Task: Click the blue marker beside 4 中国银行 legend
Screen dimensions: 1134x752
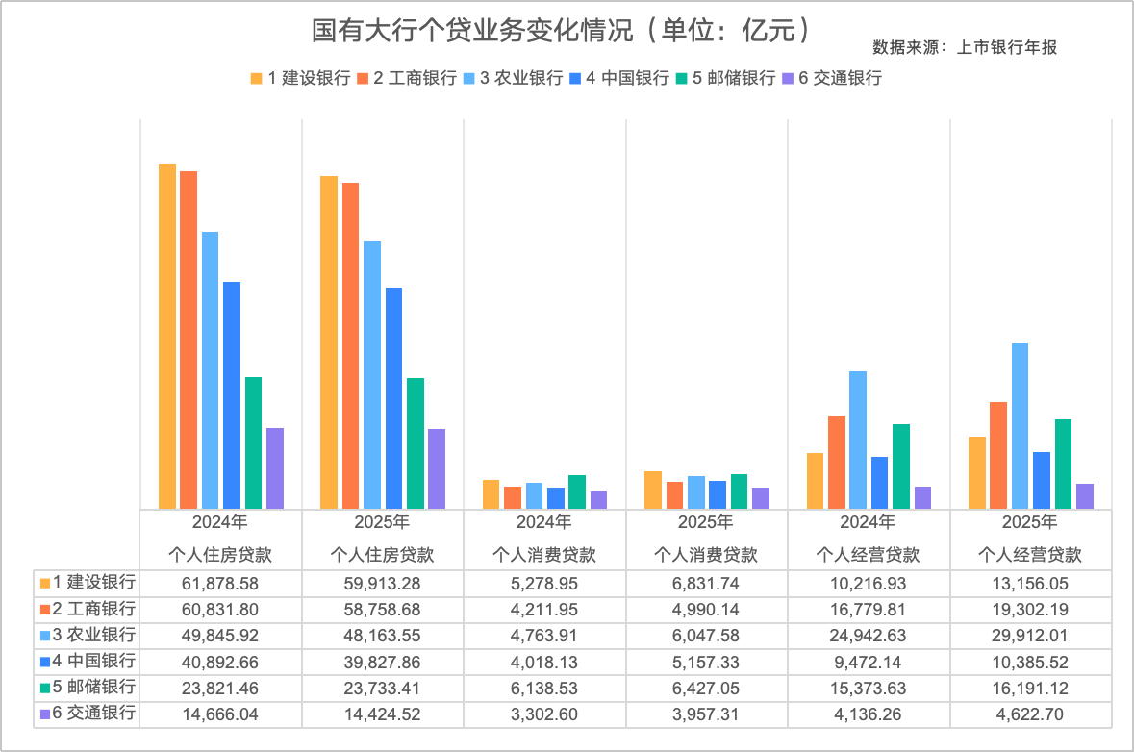Action: 575,77
